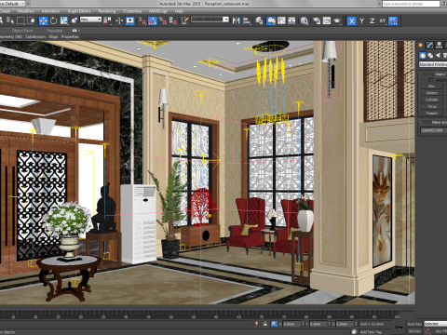Open Graph Editors menu
The height and width of the screenshot is (335, 447).
pos(79,11)
